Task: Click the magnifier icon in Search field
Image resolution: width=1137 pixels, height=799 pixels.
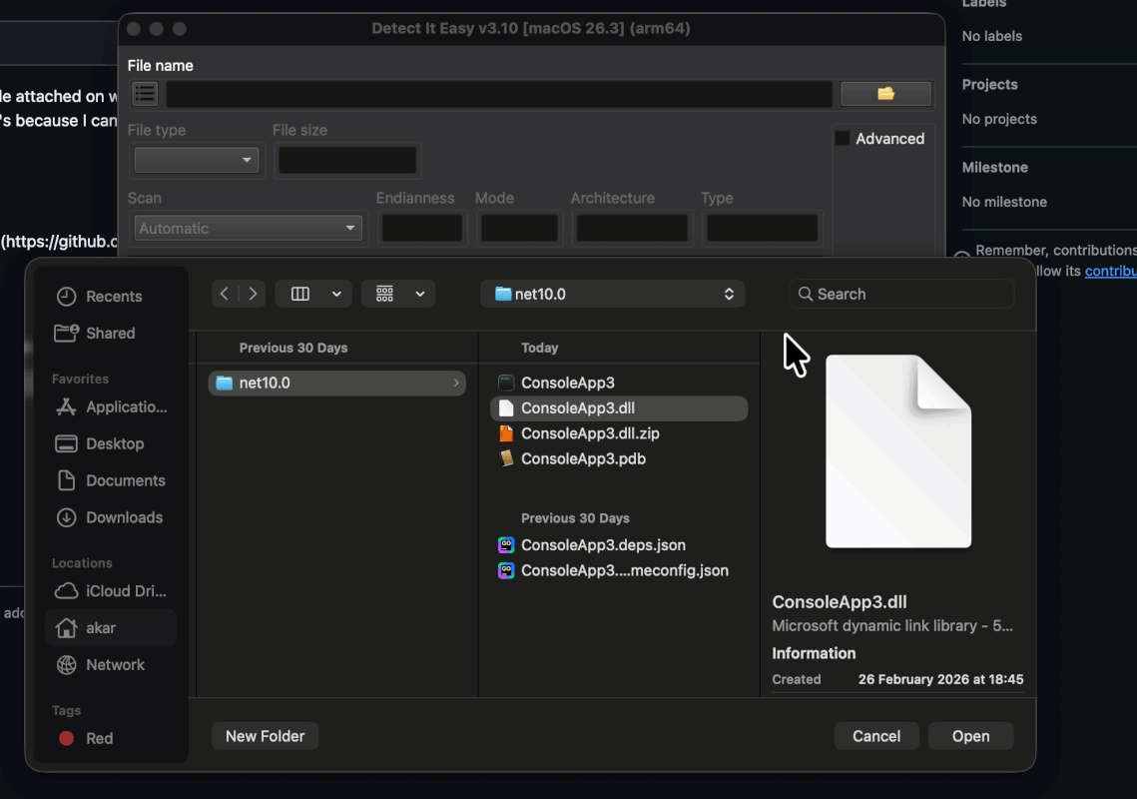Action: (805, 294)
